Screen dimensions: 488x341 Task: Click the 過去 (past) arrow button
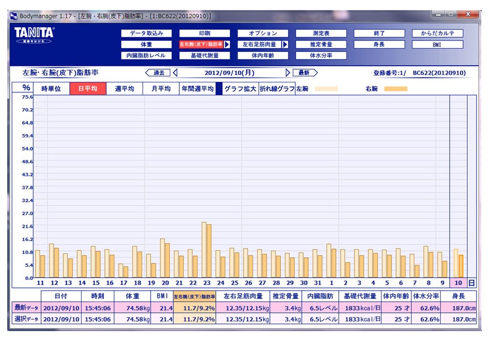pos(158,73)
